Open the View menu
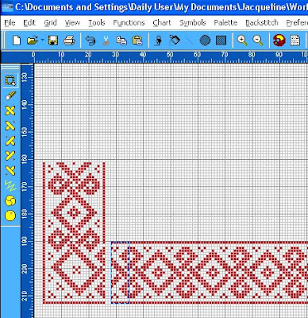This screenshot has height=318, width=308. pos(72,23)
